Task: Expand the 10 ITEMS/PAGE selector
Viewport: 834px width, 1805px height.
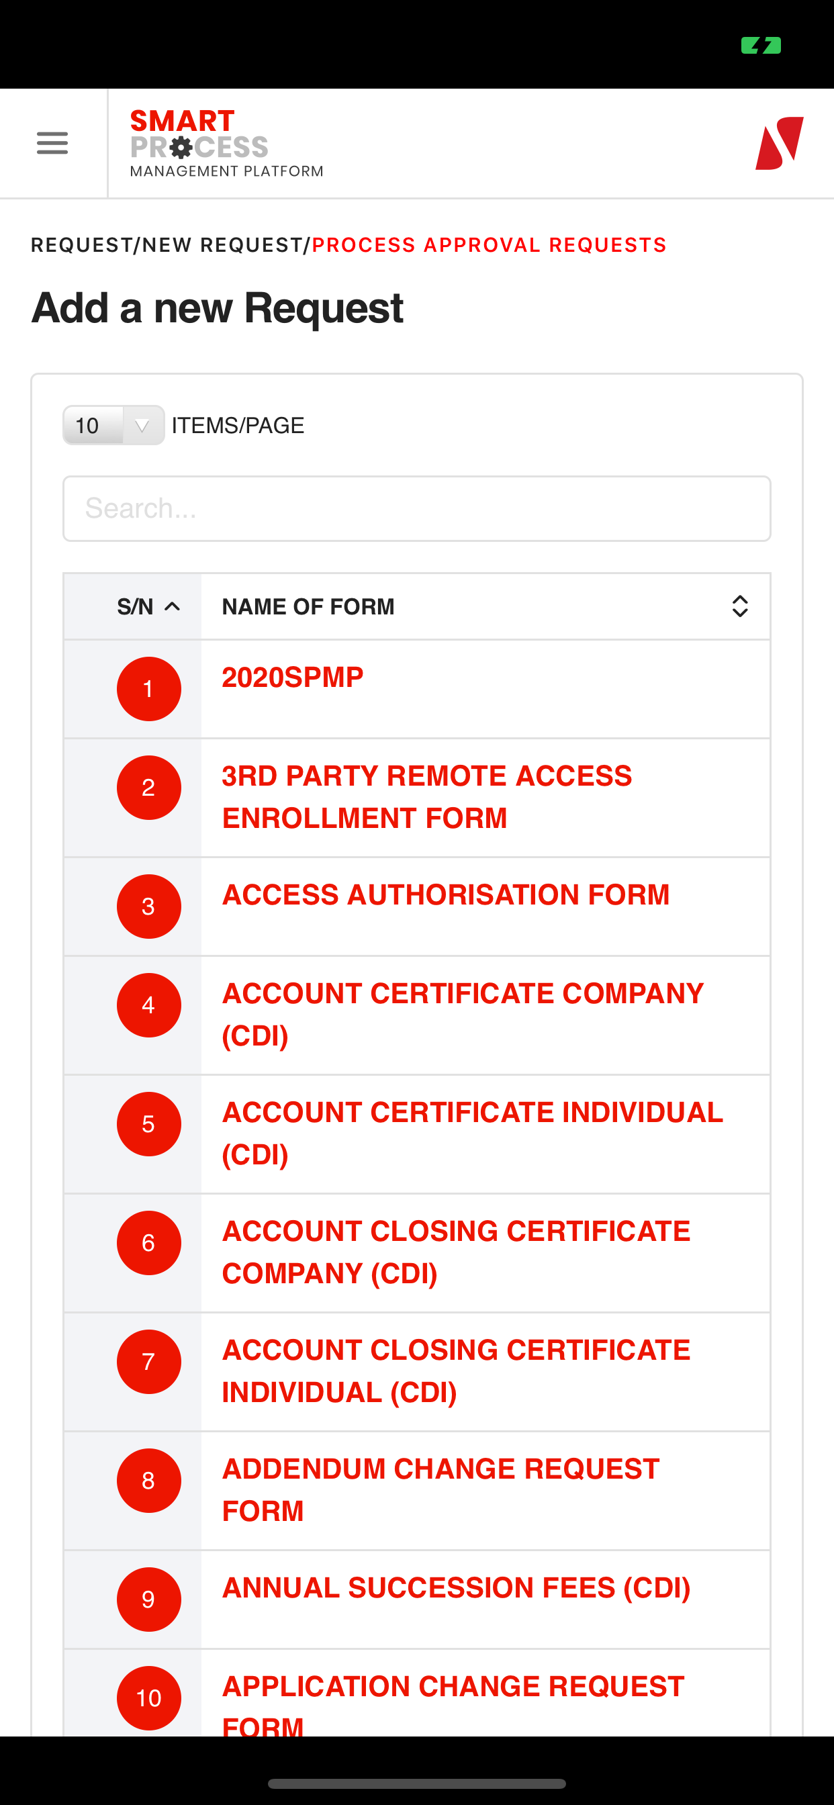Action: [x=113, y=424]
